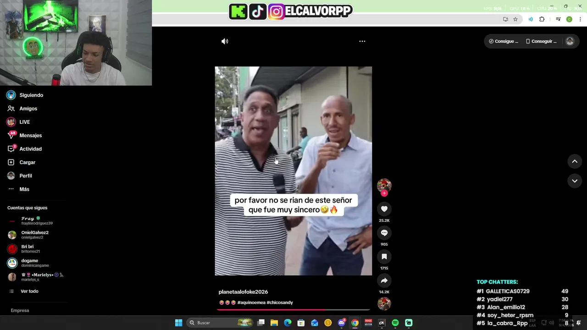Share the video with the arrow icon
587x330 pixels.
click(x=384, y=280)
